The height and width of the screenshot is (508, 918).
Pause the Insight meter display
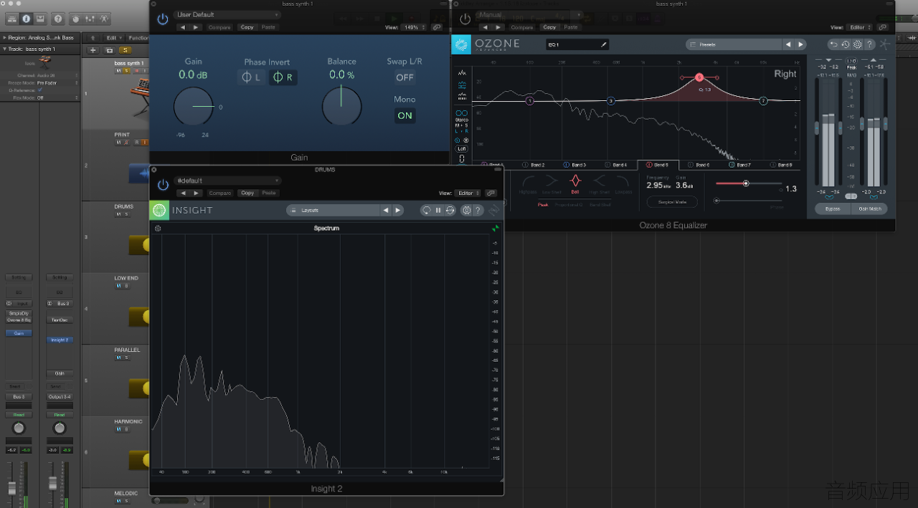[x=438, y=210]
